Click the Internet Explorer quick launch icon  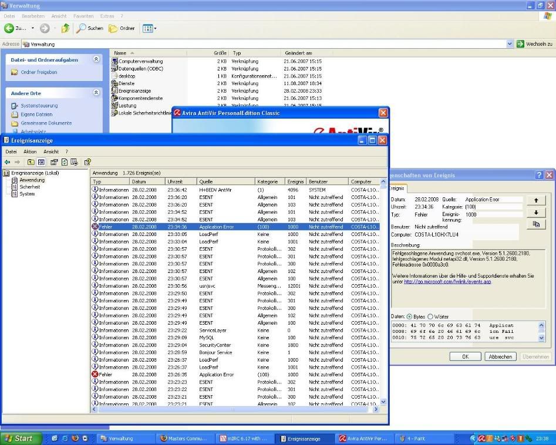tap(65, 439)
